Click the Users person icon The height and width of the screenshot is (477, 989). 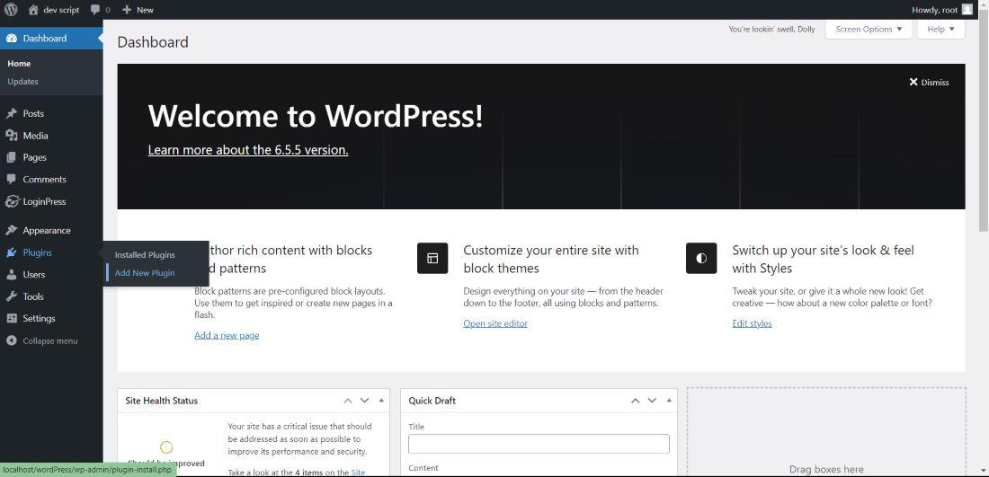coord(12,275)
